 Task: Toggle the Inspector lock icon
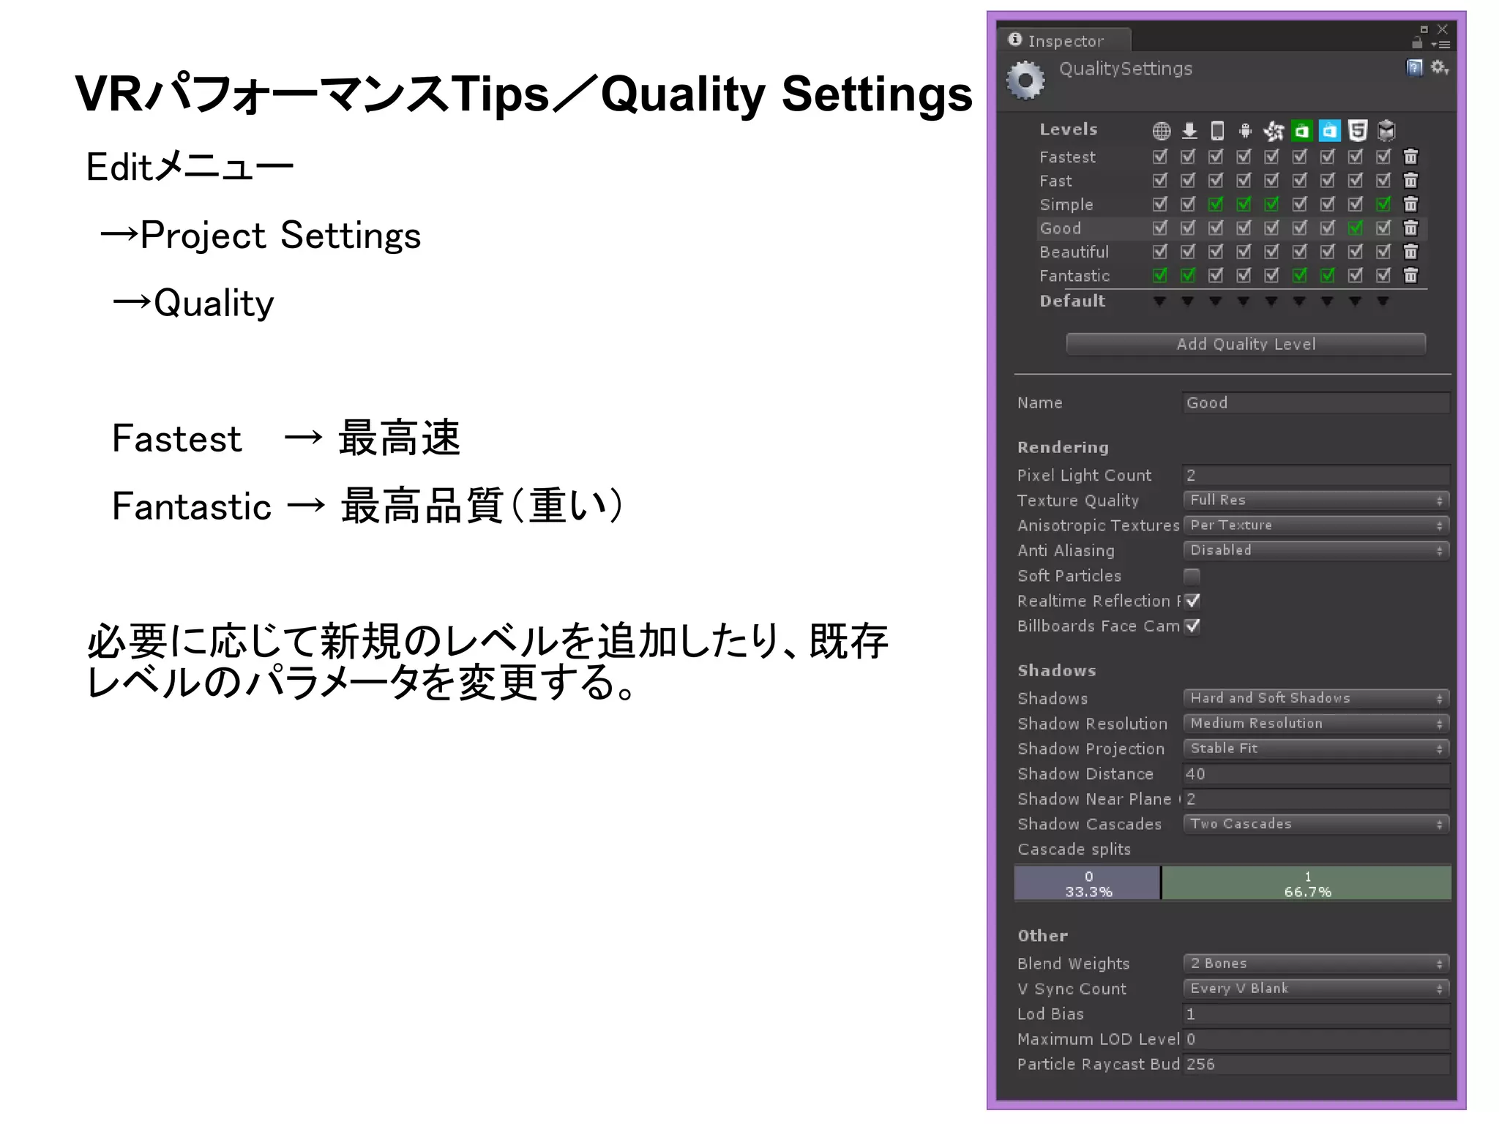click(x=1417, y=43)
